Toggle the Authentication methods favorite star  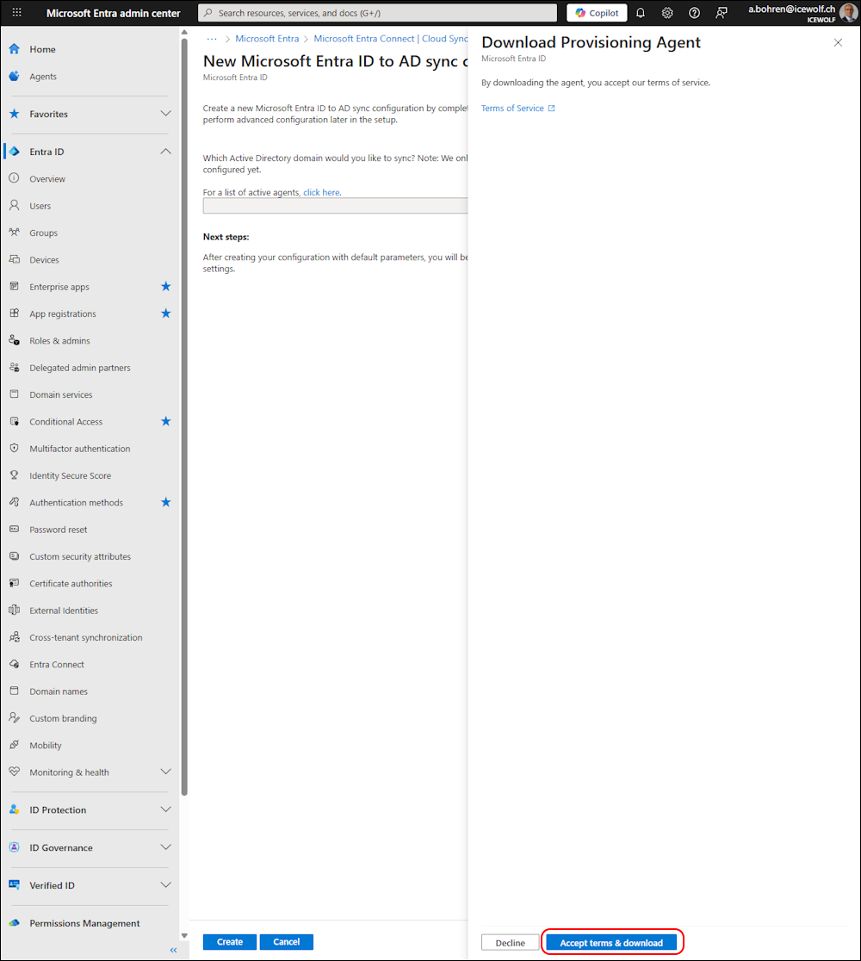point(166,502)
